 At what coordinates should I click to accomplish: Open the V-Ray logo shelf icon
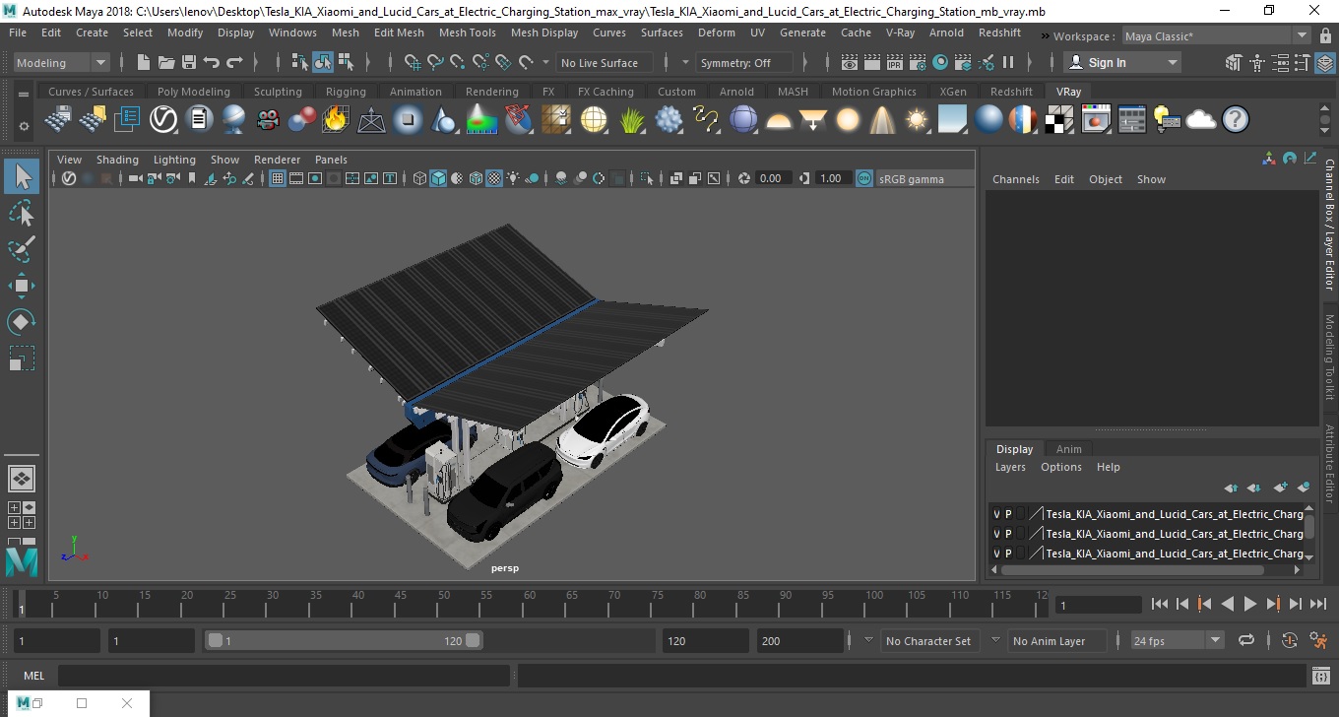pos(162,120)
